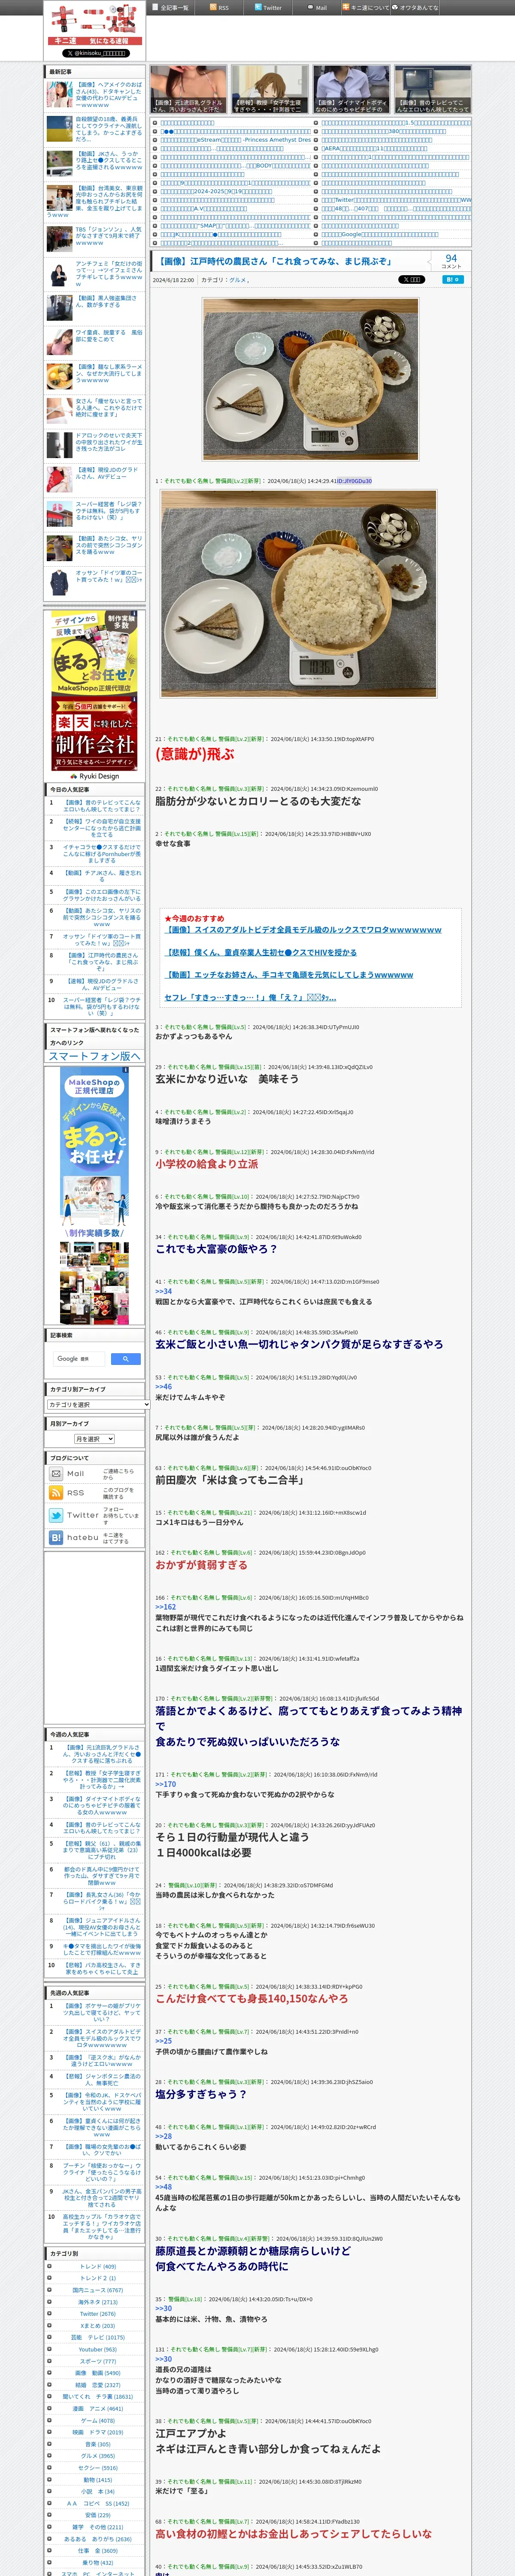Open the スポーツ (777) category link

pos(98,2361)
